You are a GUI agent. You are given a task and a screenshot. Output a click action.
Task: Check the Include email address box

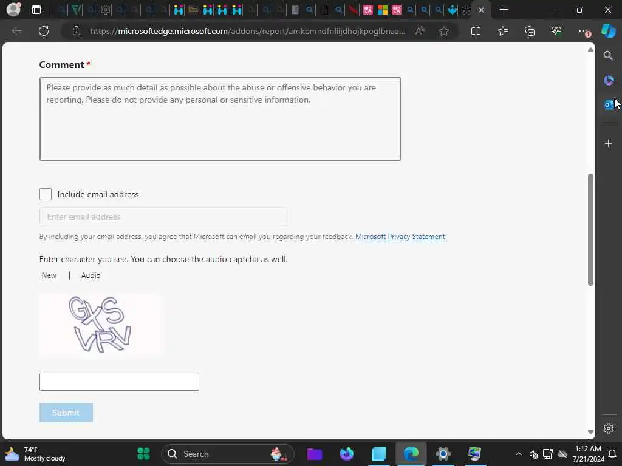(x=46, y=194)
